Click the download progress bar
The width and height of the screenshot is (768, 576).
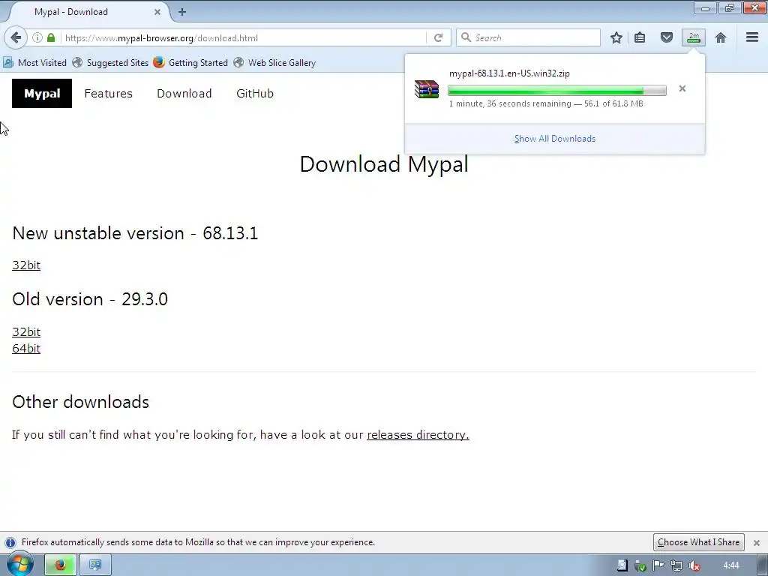click(557, 91)
